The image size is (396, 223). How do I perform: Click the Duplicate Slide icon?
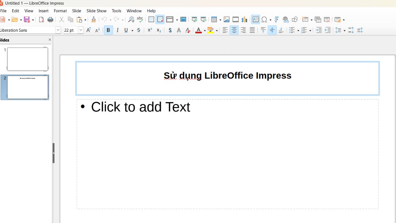pyautogui.click(x=318, y=19)
